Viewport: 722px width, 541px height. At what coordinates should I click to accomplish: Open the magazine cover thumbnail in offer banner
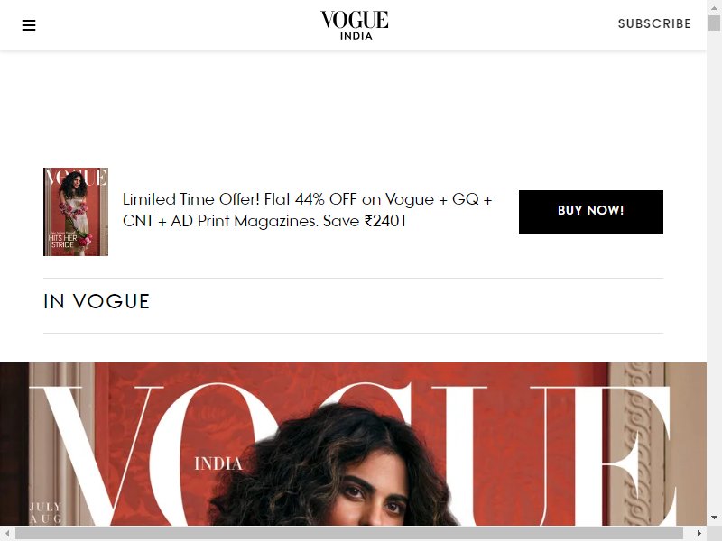[76, 212]
